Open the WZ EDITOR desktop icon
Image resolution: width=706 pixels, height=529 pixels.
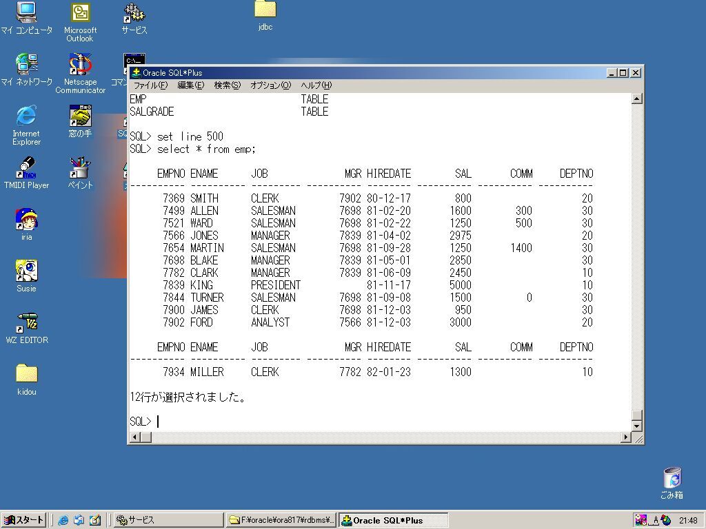point(26,328)
